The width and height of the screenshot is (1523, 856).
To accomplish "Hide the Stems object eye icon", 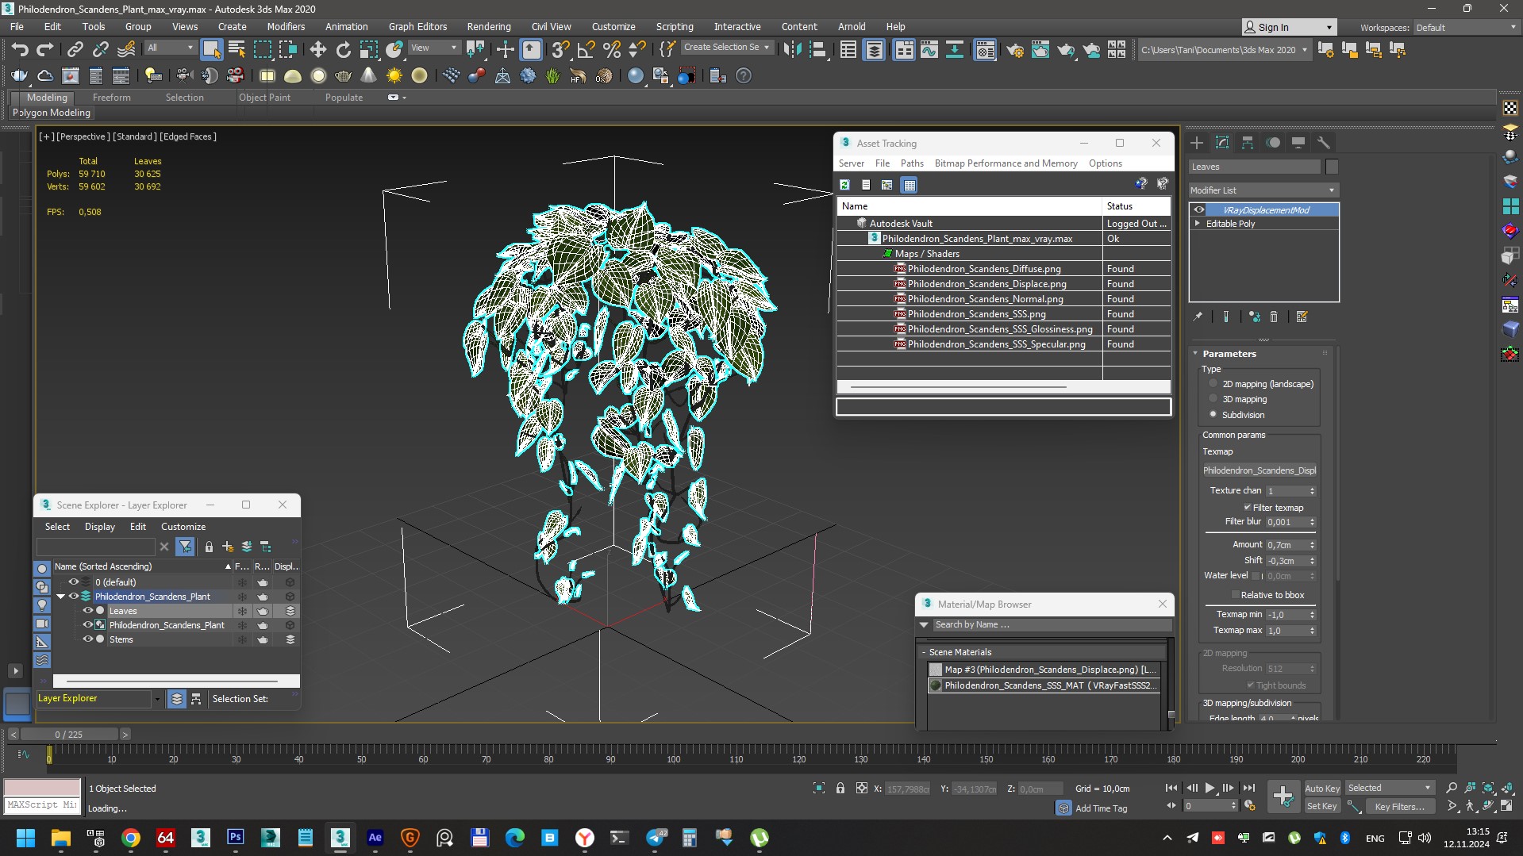I will coord(88,639).
